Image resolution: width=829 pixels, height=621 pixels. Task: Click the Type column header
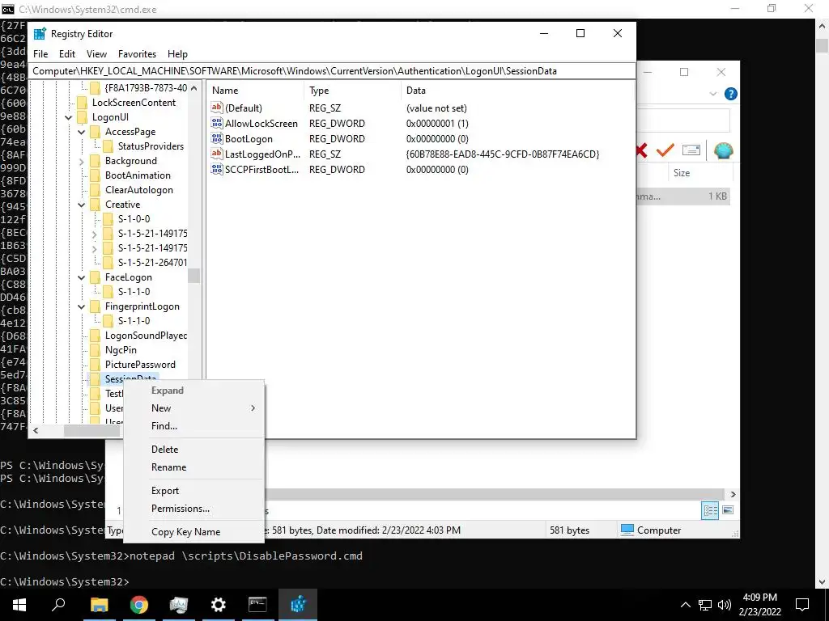[353, 91]
